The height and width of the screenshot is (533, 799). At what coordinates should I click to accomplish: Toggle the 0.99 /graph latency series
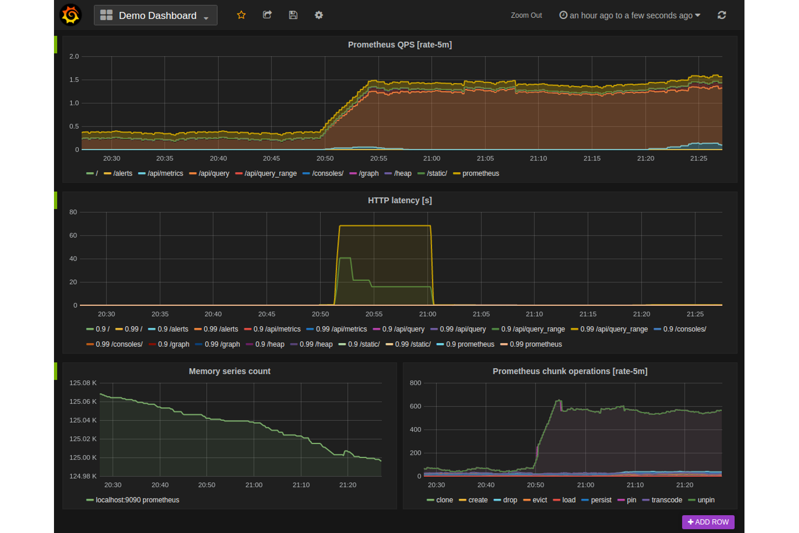(x=222, y=344)
